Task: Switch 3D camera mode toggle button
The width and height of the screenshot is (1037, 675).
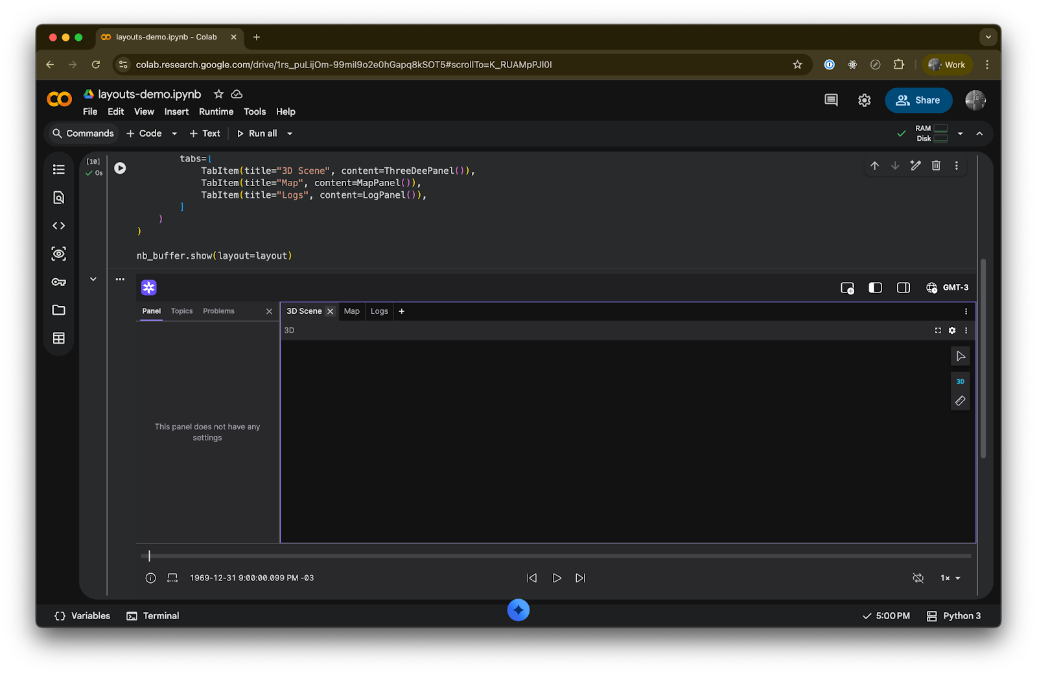Action: pyautogui.click(x=960, y=381)
